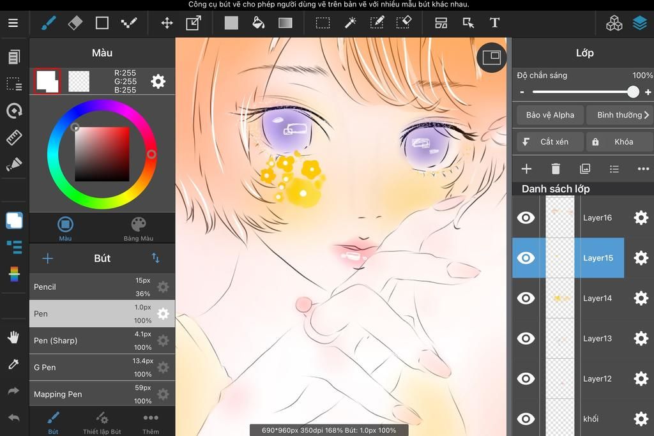Screen dimensions: 654x436
Task: Toggle the Cắt xén clipping button
Action: tap(550, 142)
